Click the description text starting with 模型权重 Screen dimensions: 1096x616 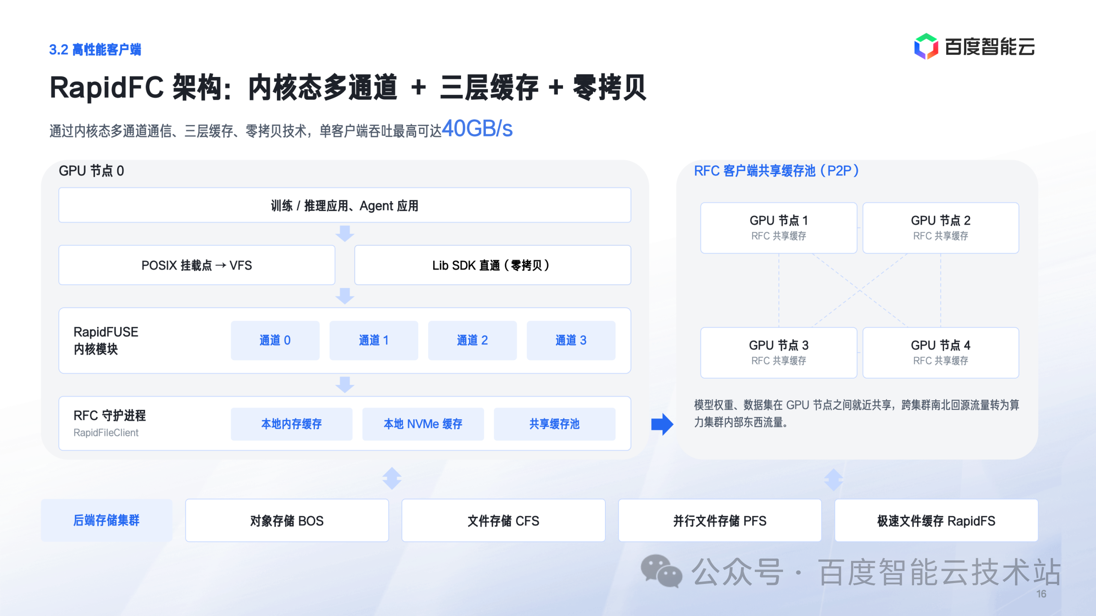(856, 413)
